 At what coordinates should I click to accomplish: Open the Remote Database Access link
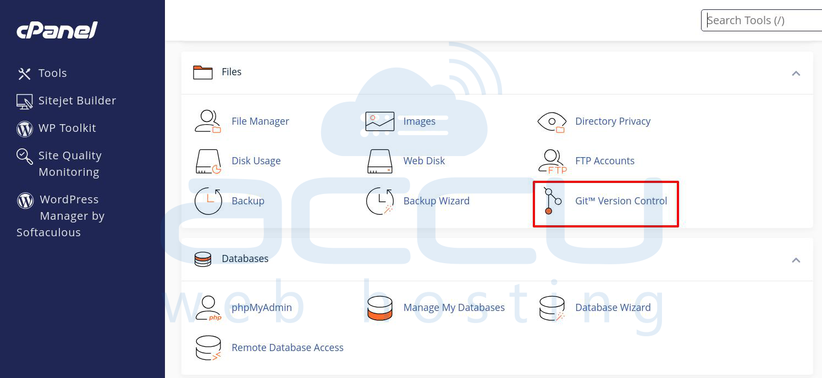(x=288, y=348)
